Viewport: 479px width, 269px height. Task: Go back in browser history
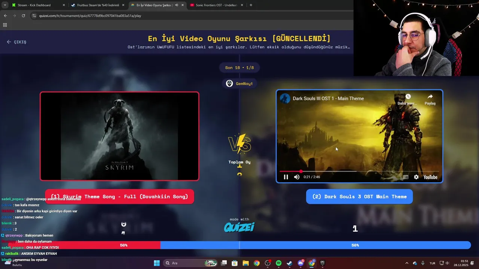[x=5, y=16]
